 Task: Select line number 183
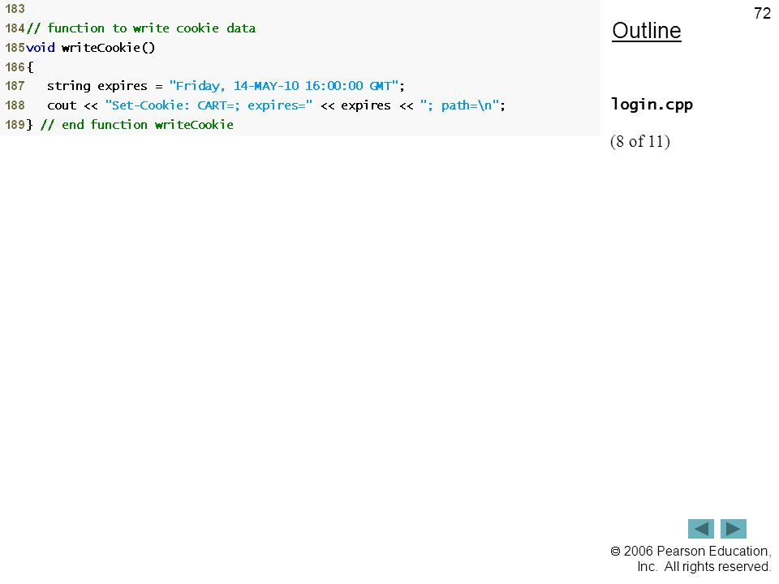click(x=15, y=9)
